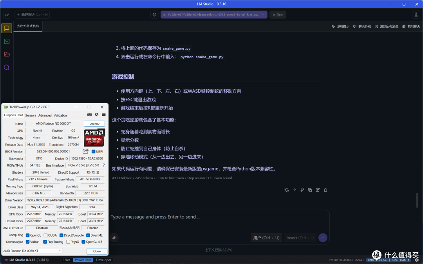Click the python snake_game.py code snippet

(x=202, y=57)
